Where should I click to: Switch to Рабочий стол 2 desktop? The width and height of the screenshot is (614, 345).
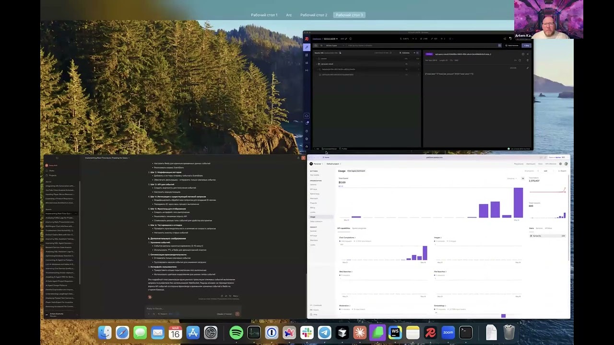313,15
